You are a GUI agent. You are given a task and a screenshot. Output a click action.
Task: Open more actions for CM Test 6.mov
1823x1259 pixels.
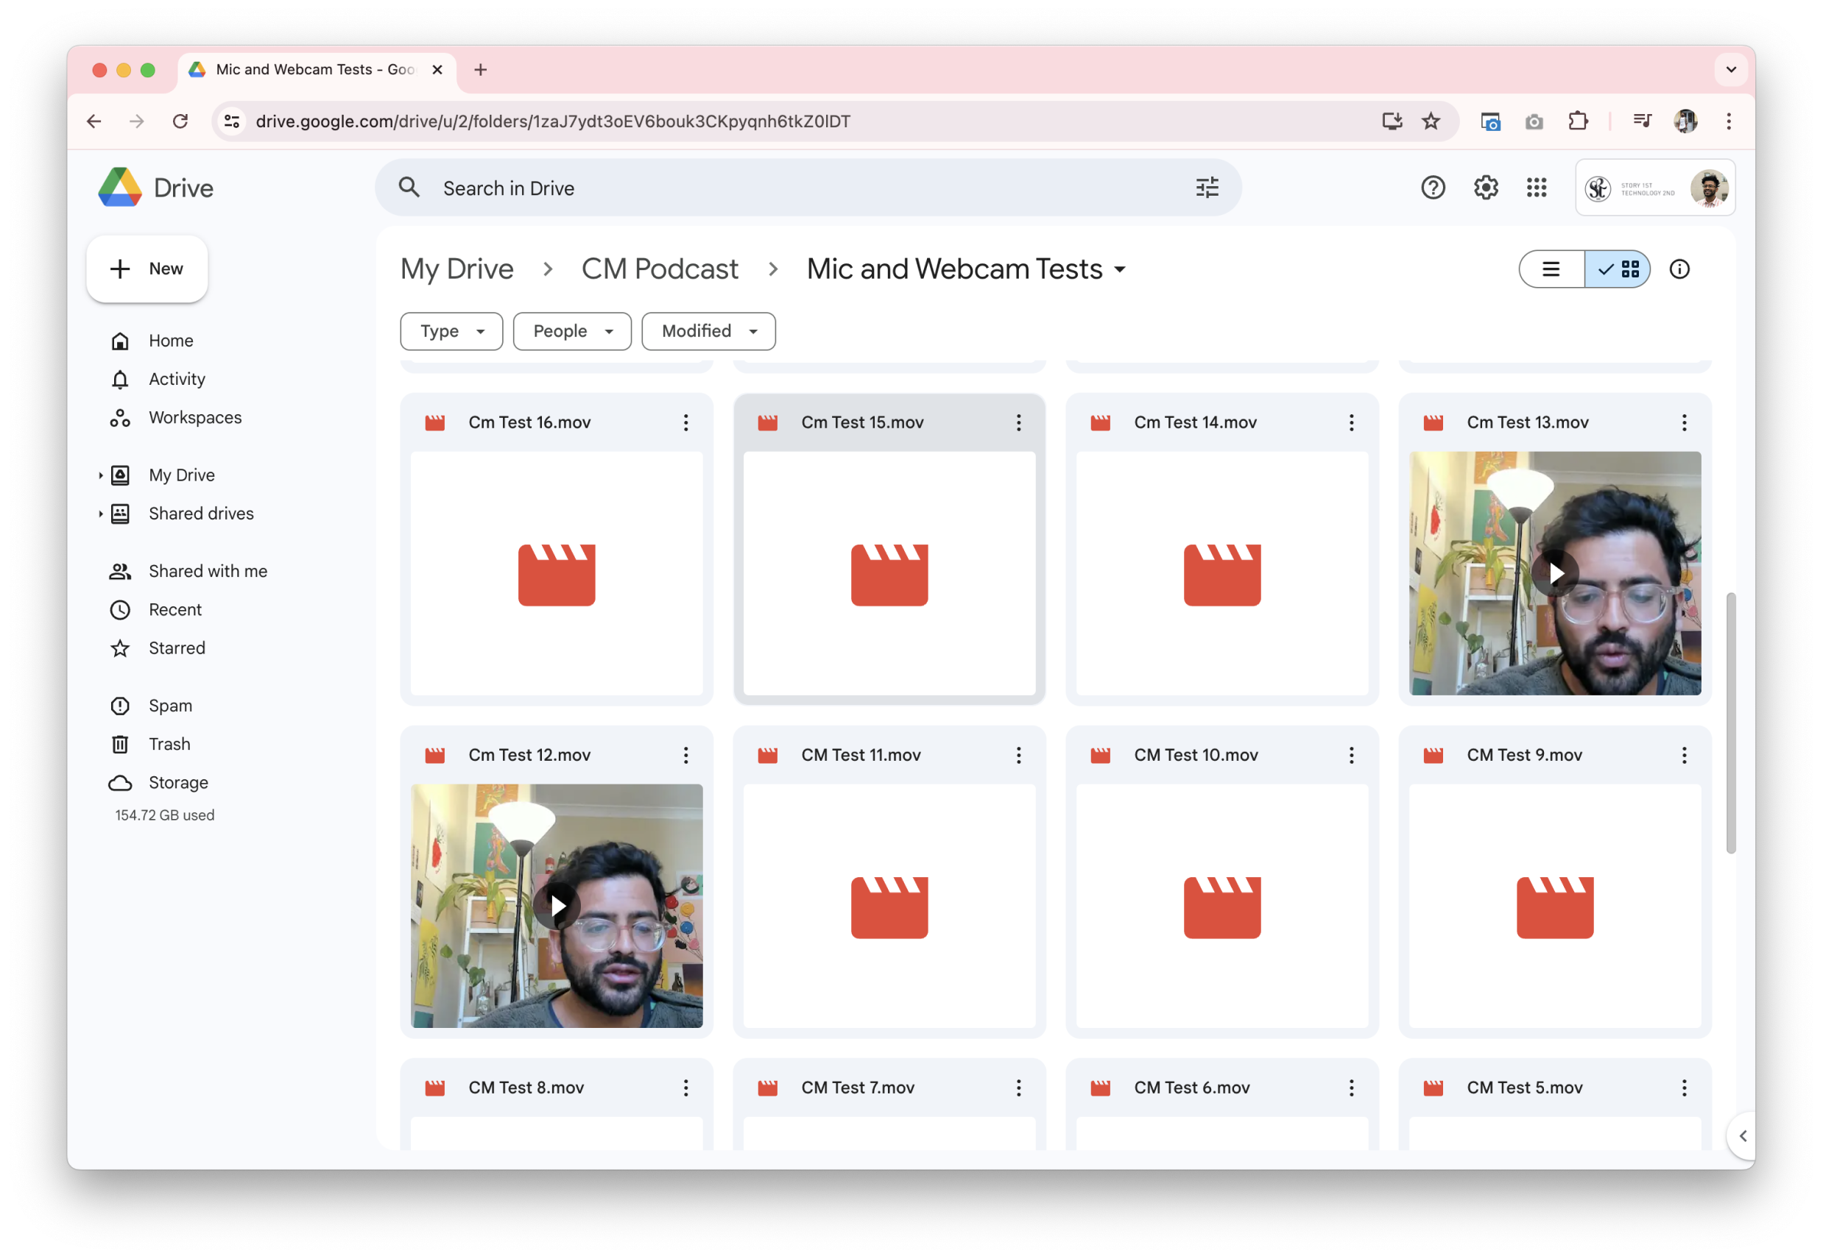coord(1351,1087)
